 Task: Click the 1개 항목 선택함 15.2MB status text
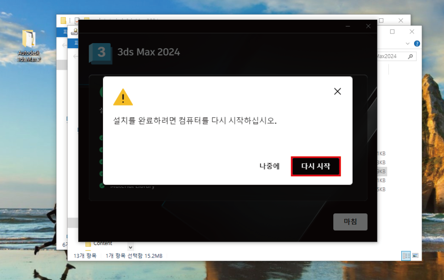click(134, 256)
